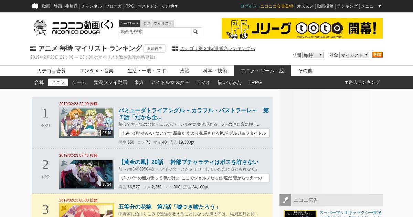
Task: Expand the その他▼ top menu
Action: pyautogui.click(x=170, y=6)
